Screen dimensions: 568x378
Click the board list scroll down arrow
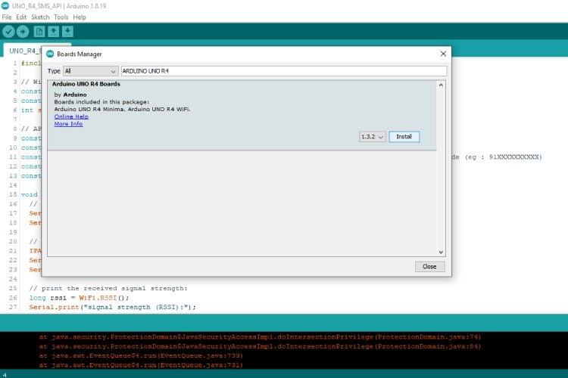(x=441, y=252)
